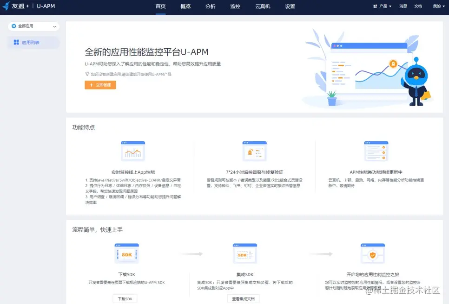This screenshot has height=304, width=449.
Task: Click the 实时监控线上App性能 title text
Action: (x=133, y=172)
